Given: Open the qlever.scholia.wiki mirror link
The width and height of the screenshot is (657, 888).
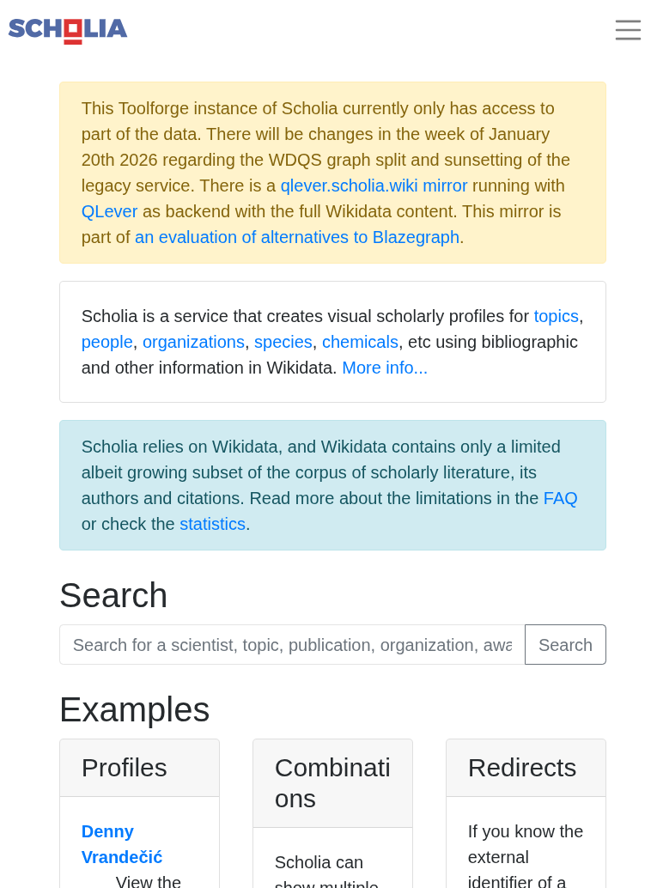Looking at the screenshot, I should [374, 186].
